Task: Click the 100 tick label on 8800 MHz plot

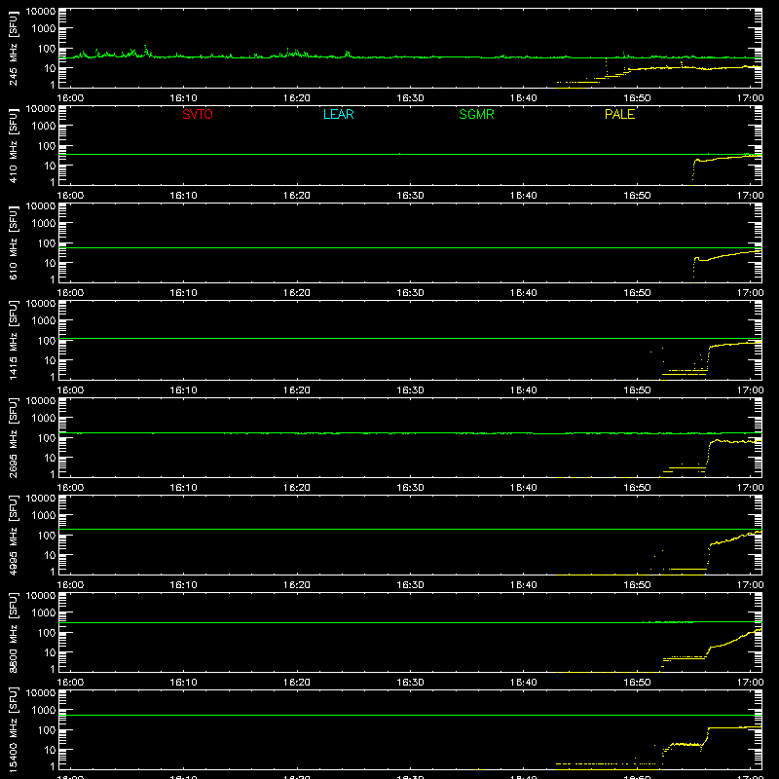Action: [47, 633]
